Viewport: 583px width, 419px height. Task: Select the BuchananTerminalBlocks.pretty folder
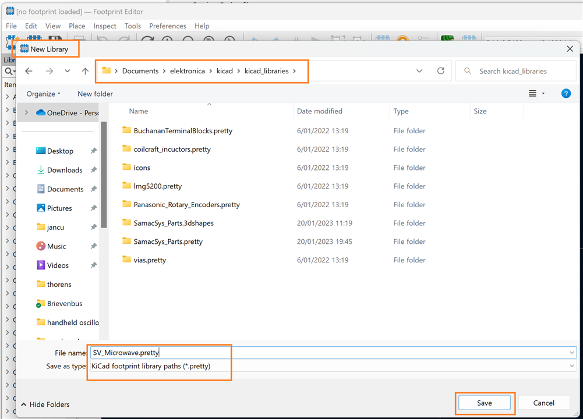178,130
